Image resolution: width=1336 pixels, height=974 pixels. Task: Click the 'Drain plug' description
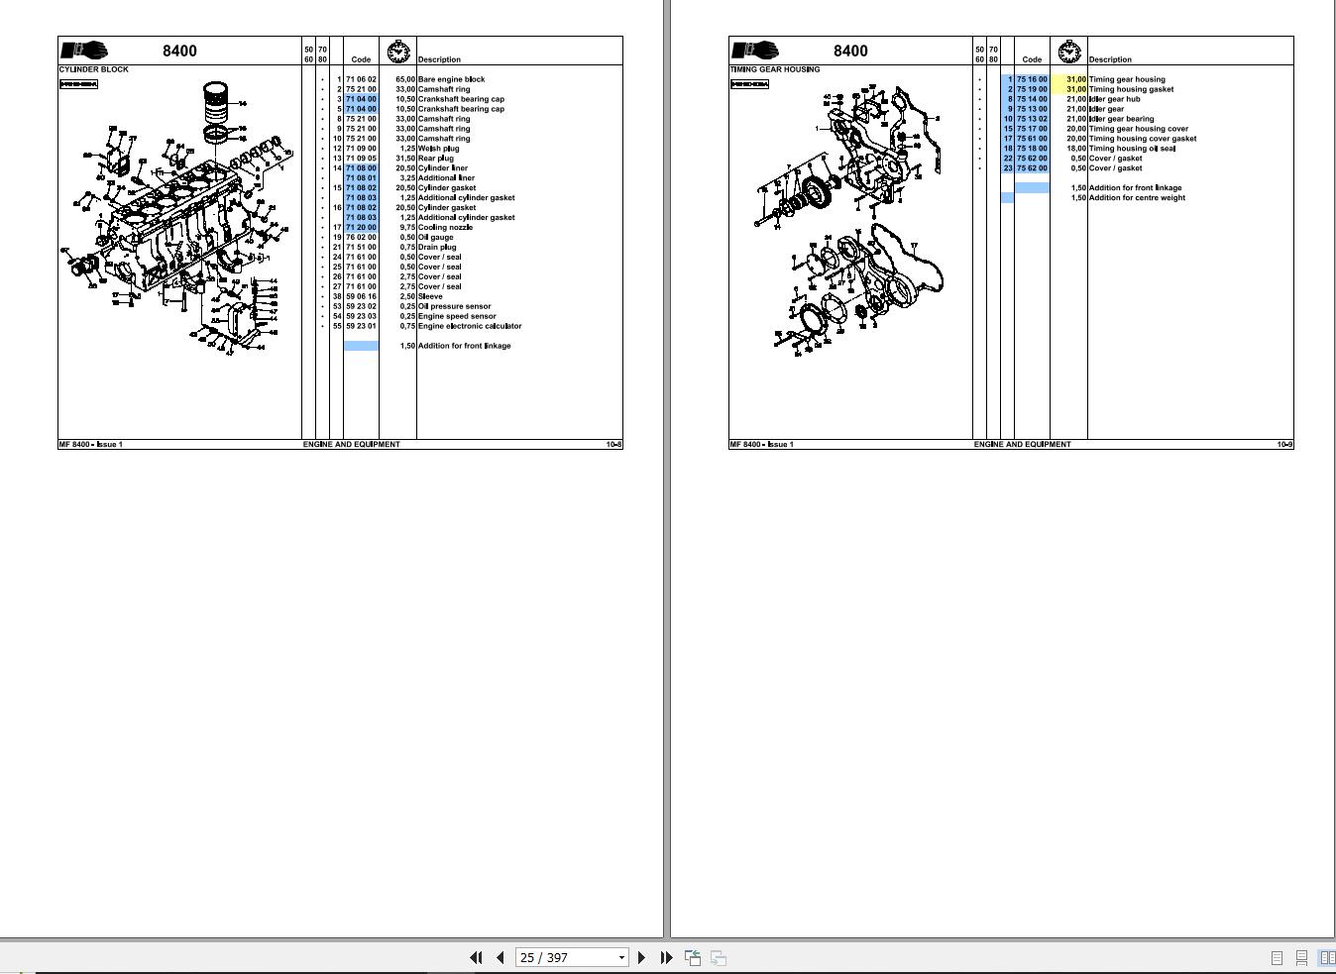tap(437, 248)
